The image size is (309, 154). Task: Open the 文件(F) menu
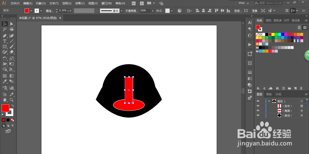[x=15, y=3]
